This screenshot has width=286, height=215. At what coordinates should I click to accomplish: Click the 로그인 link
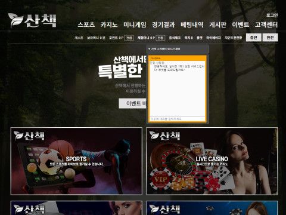(x=272, y=15)
